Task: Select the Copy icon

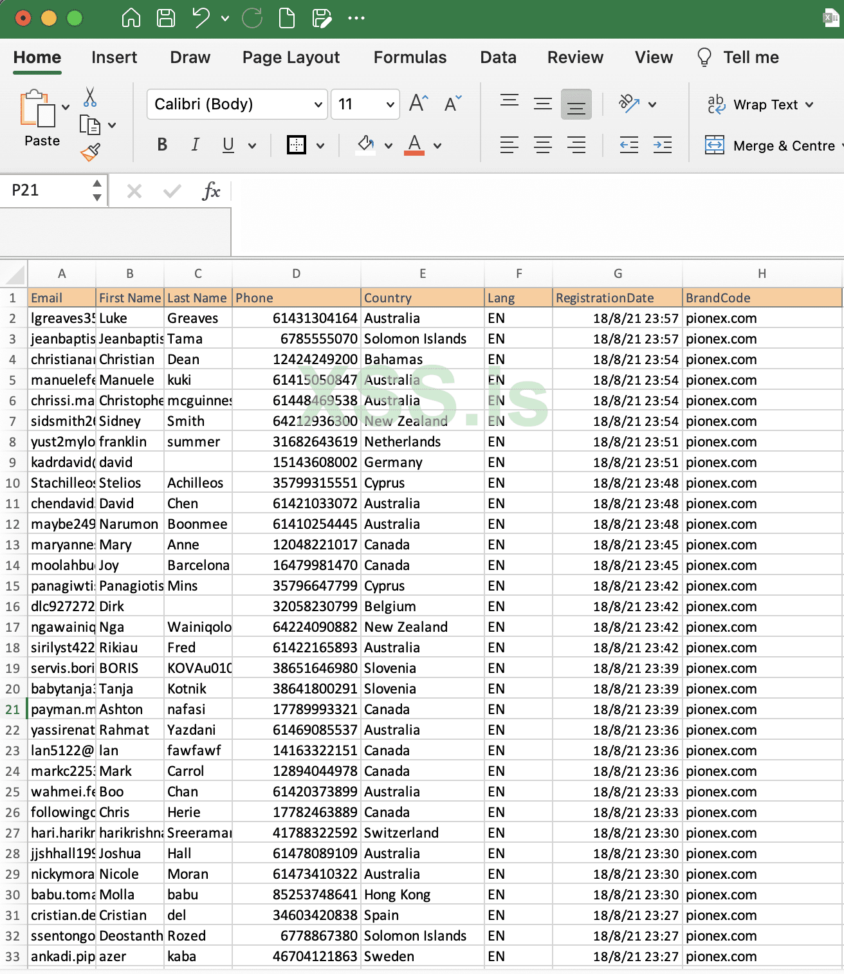Action: [x=89, y=125]
